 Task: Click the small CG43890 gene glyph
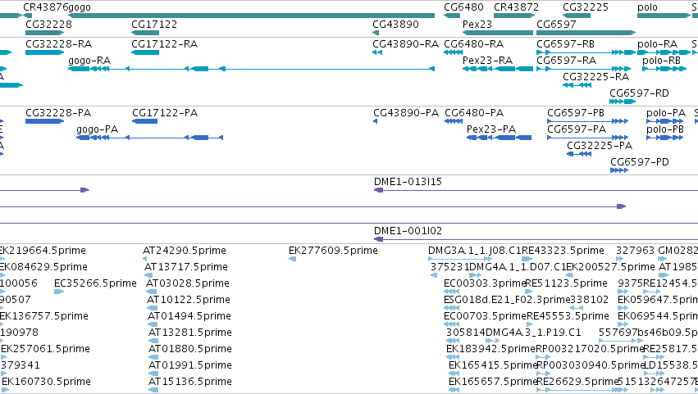376,33
